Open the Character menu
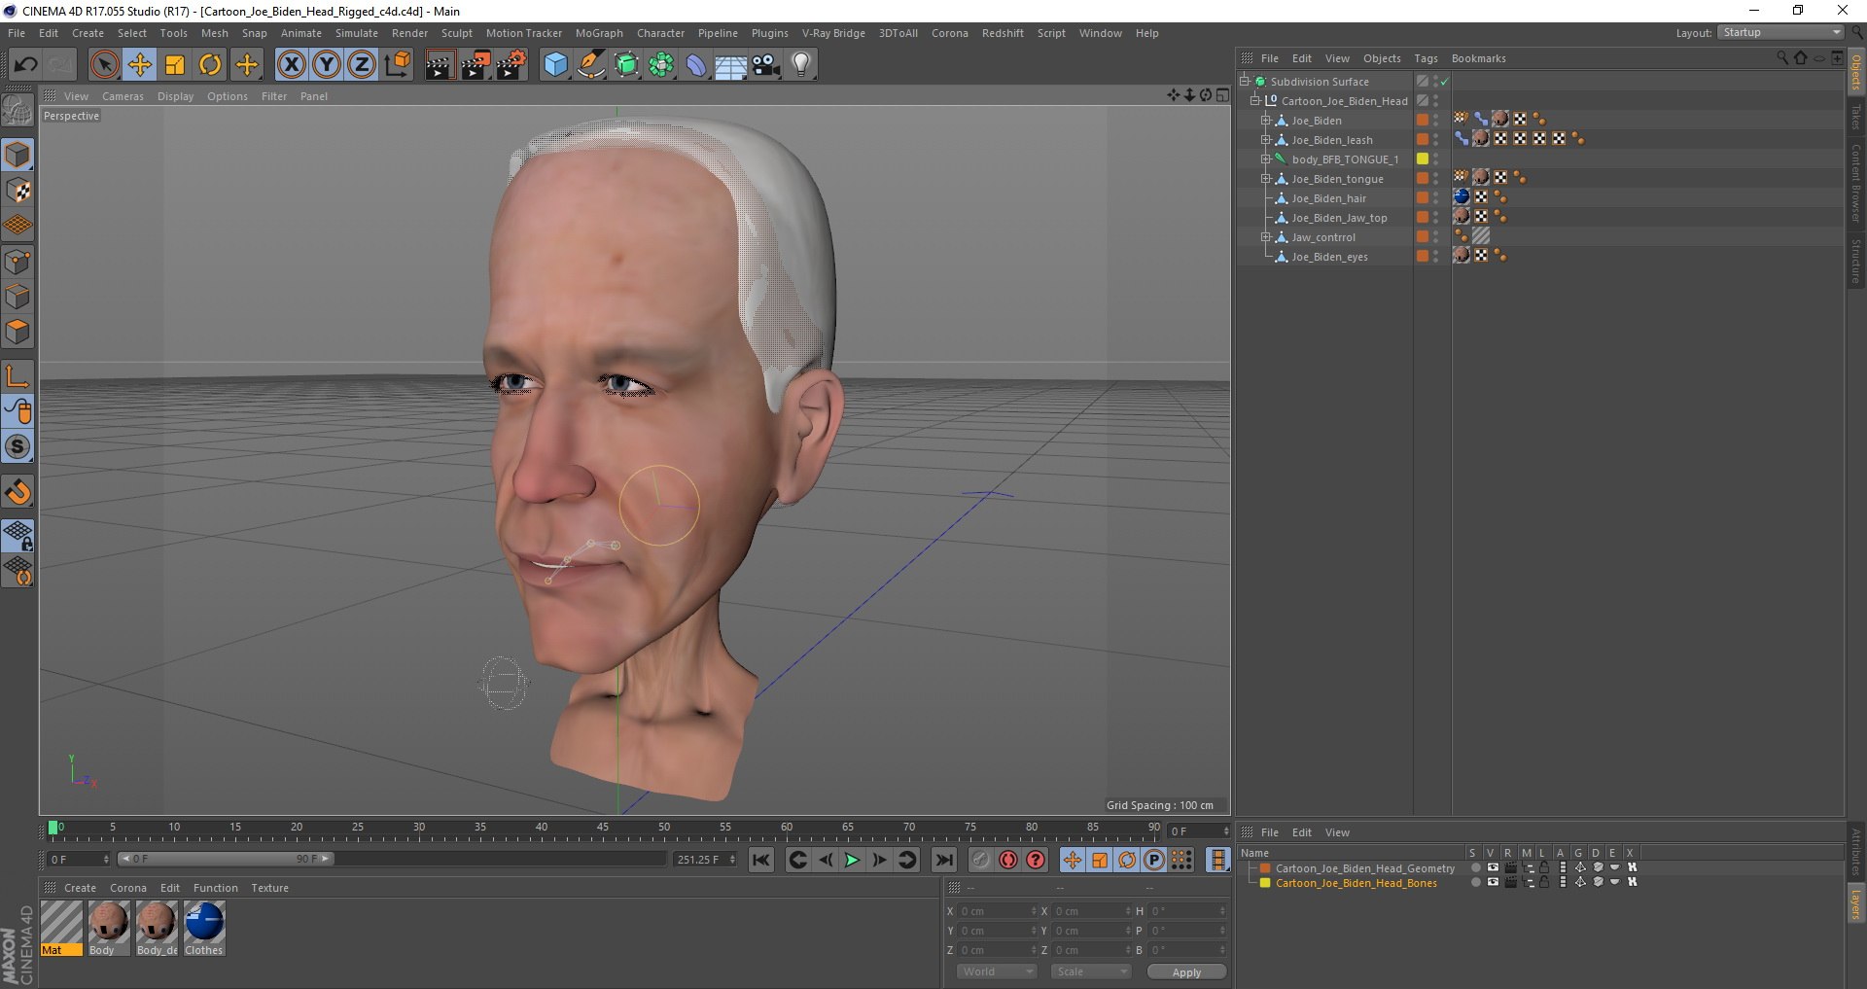Image resolution: width=1867 pixels, height=989 pixels. 661,33
